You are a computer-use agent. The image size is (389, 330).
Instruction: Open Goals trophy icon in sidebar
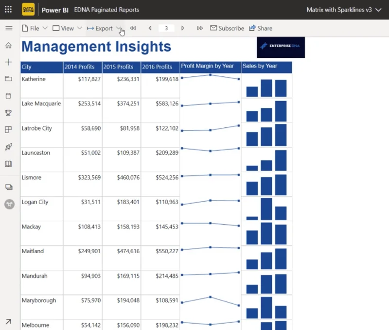(8, 113)
